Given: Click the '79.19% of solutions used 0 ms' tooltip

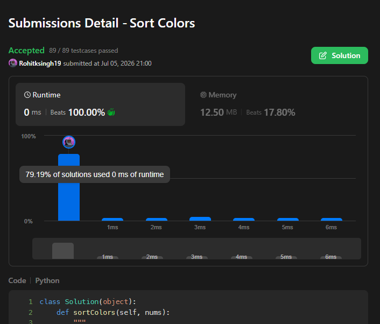Looking at the screenshot, I should pyautogui.click(x=95, y=174).
